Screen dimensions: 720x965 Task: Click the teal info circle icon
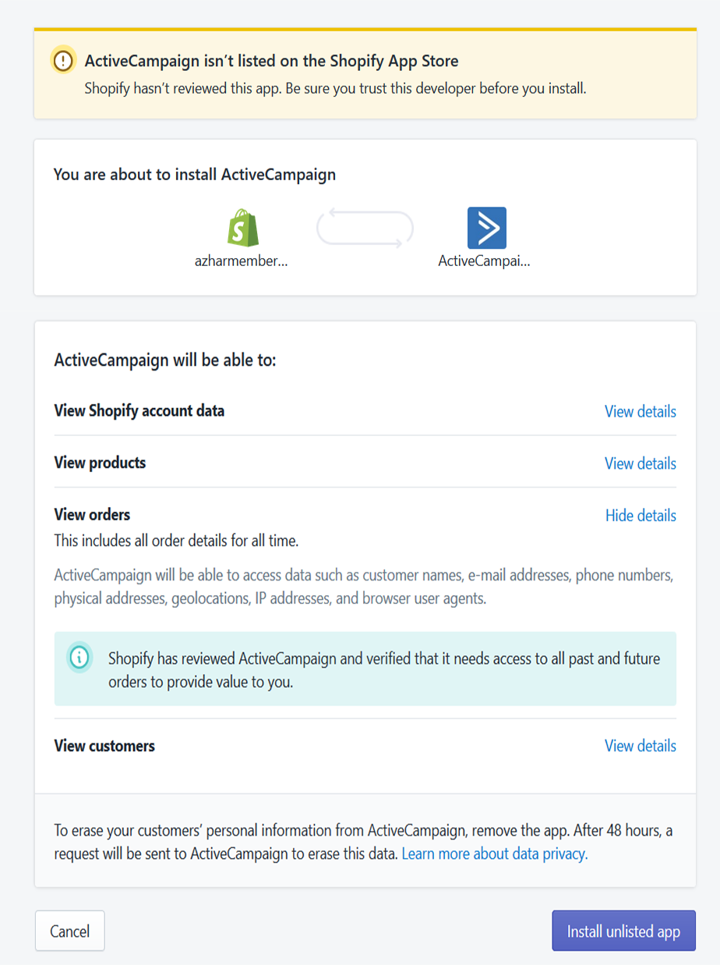pos(79,658)
